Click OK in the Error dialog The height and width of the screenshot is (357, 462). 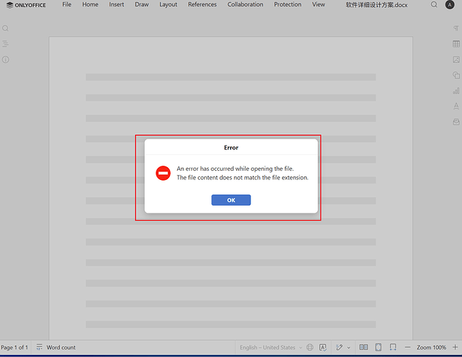point(231,200)
